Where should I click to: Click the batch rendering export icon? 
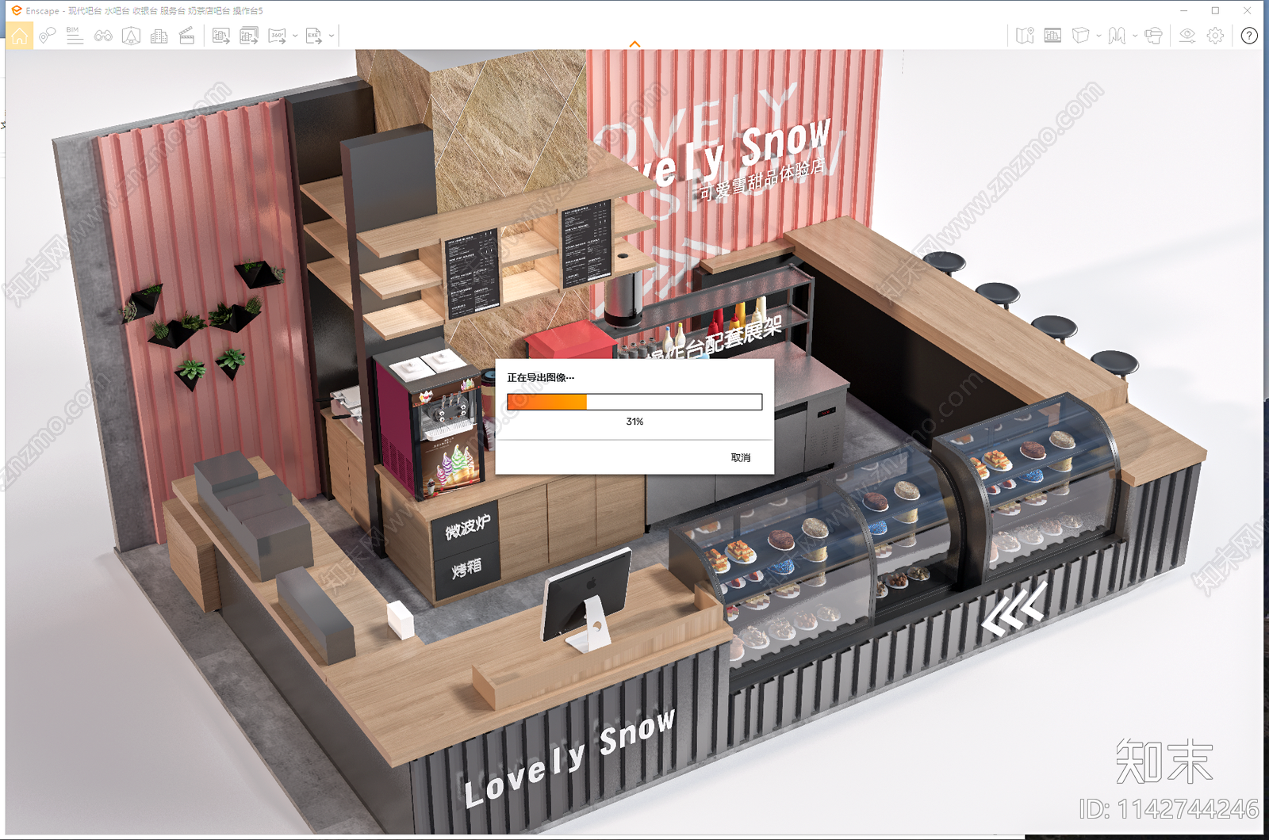click(x=249, y=36)
